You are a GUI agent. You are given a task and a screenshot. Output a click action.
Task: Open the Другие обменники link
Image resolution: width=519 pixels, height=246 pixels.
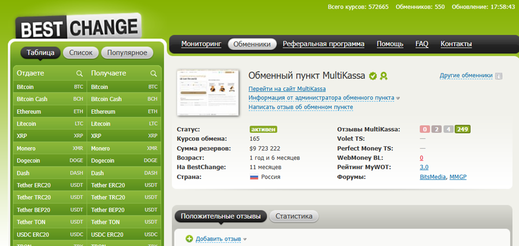coord(466,76)
